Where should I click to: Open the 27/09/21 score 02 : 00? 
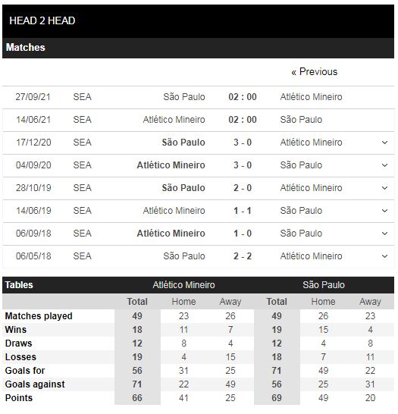click(x=243, y=97)
